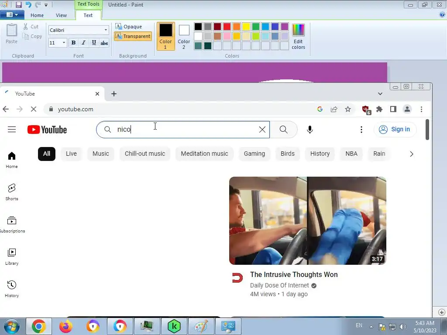Click the magnifier search button on YouTube
Image resolution: width=447 pixels, height=335 pixels.
click(283, 130)
